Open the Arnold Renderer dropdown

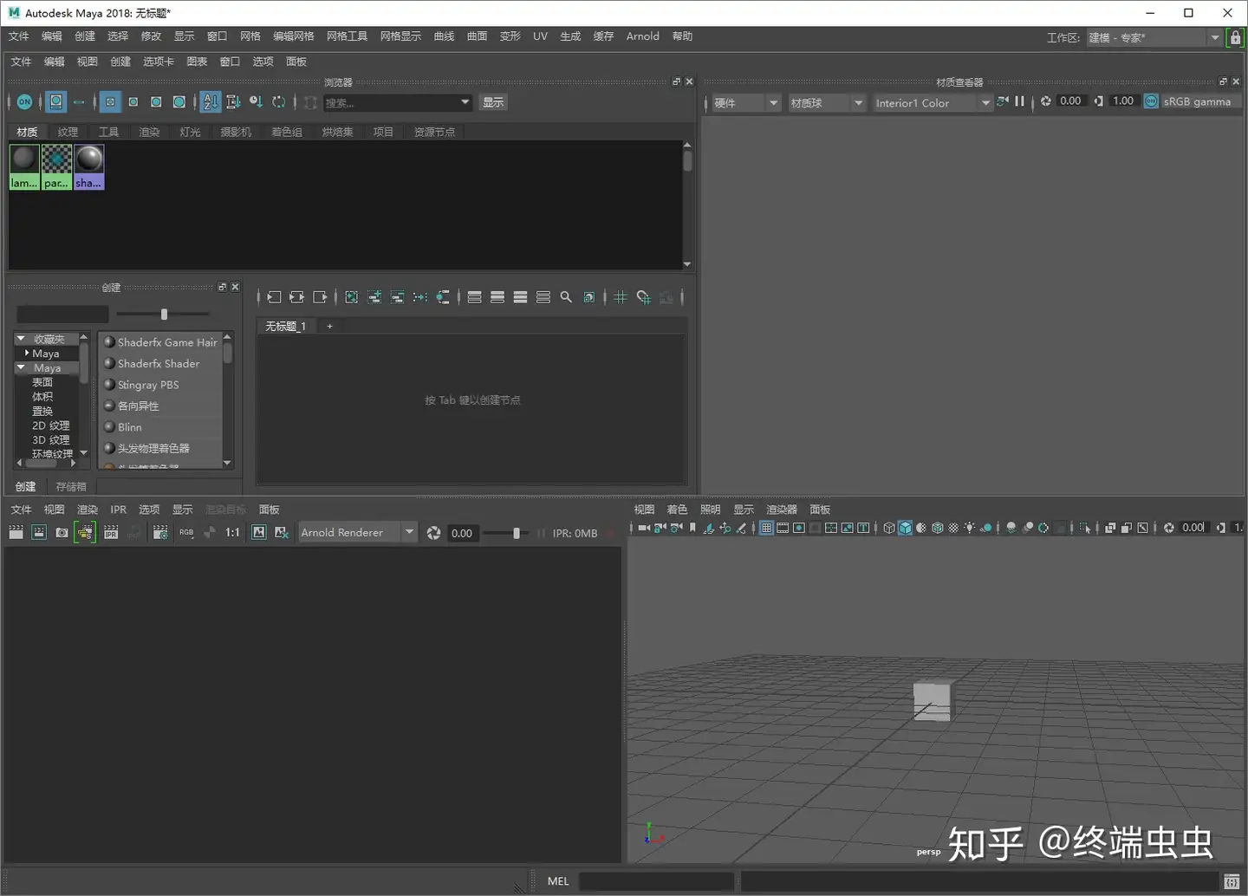[x=358, y=532]
